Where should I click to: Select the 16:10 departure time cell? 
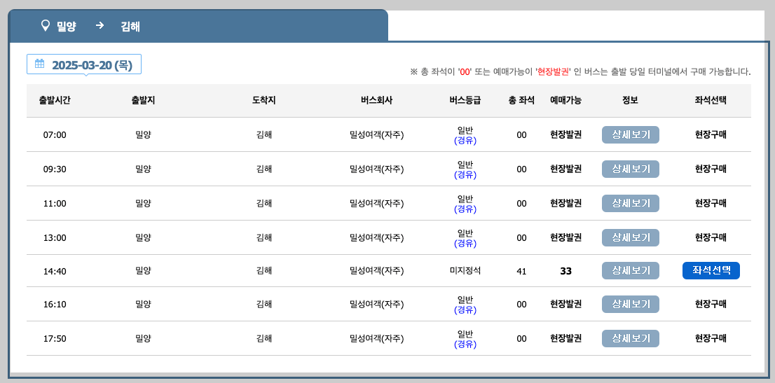coord(55,305)
